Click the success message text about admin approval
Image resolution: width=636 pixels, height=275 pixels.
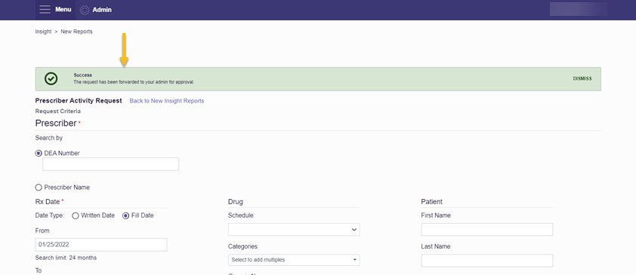pyautogui.click(x=134, y=82)
